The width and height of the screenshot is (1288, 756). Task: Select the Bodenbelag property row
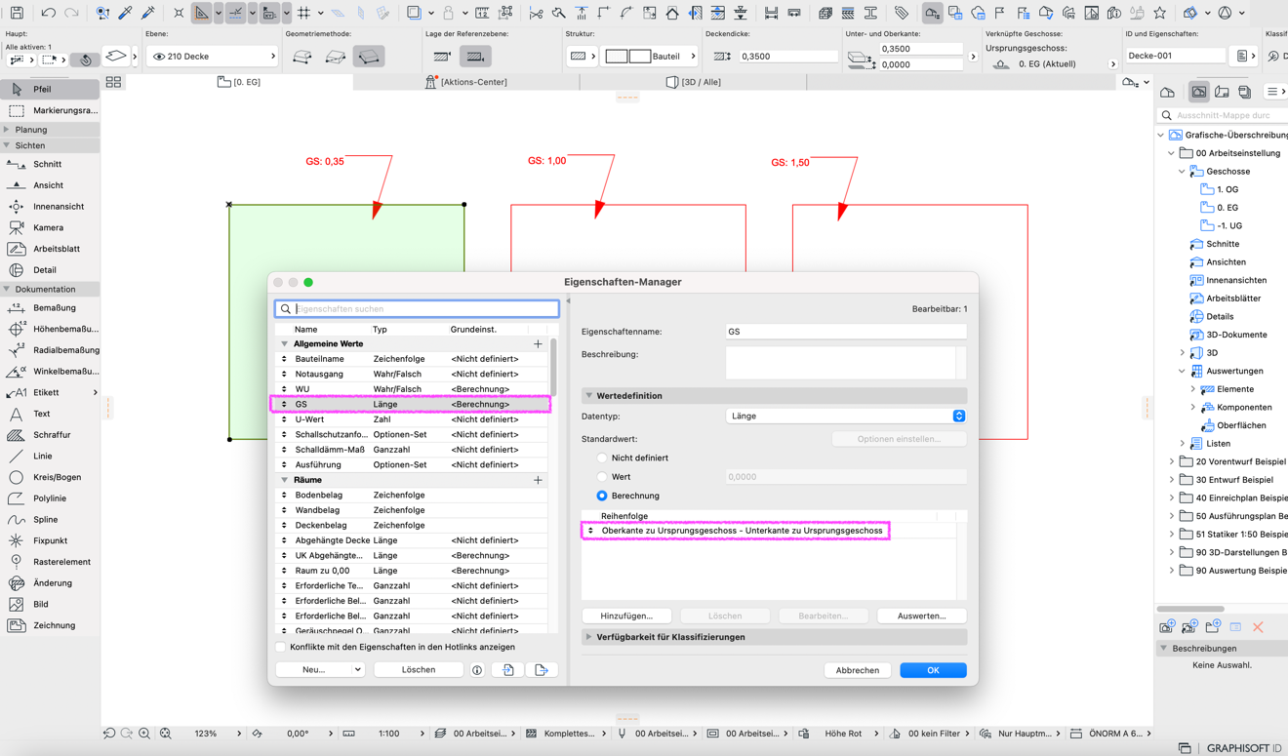410,495
